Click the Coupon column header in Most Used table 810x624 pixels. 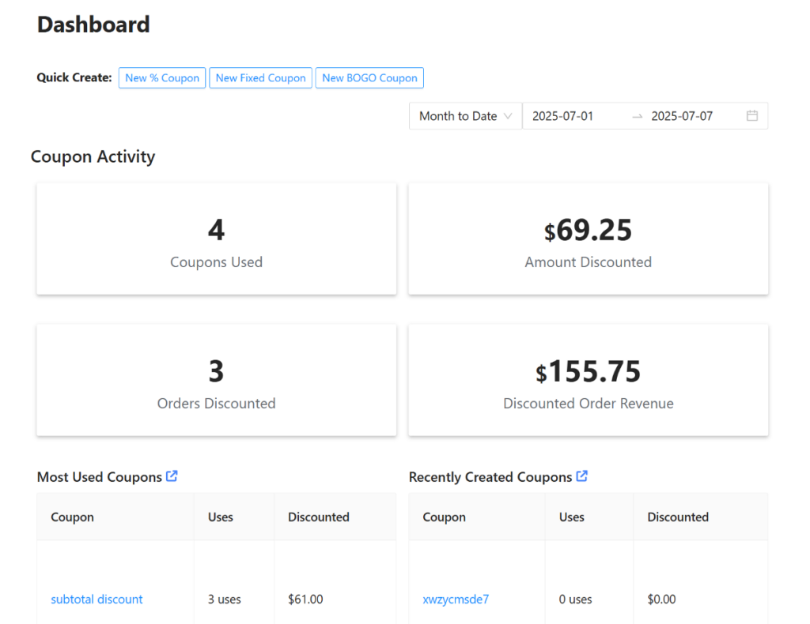point(72,517)
